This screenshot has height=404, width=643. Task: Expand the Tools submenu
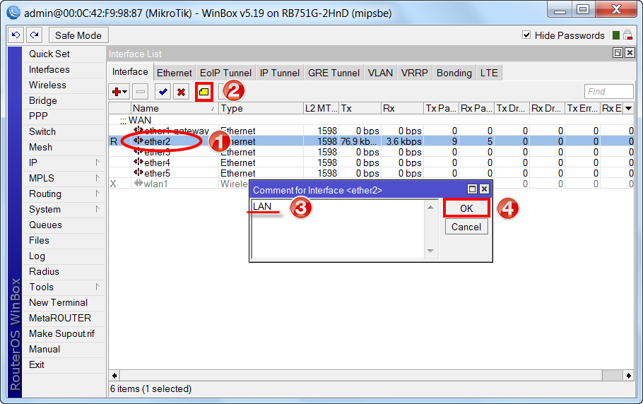pos(98,287)
